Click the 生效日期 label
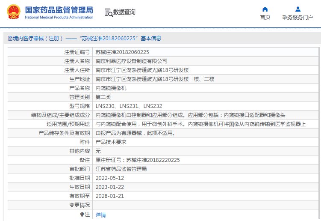 click(x=80, y=187)
